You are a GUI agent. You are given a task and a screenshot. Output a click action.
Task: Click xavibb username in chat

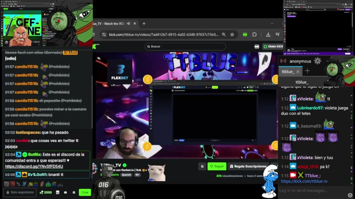click(23, 141)
